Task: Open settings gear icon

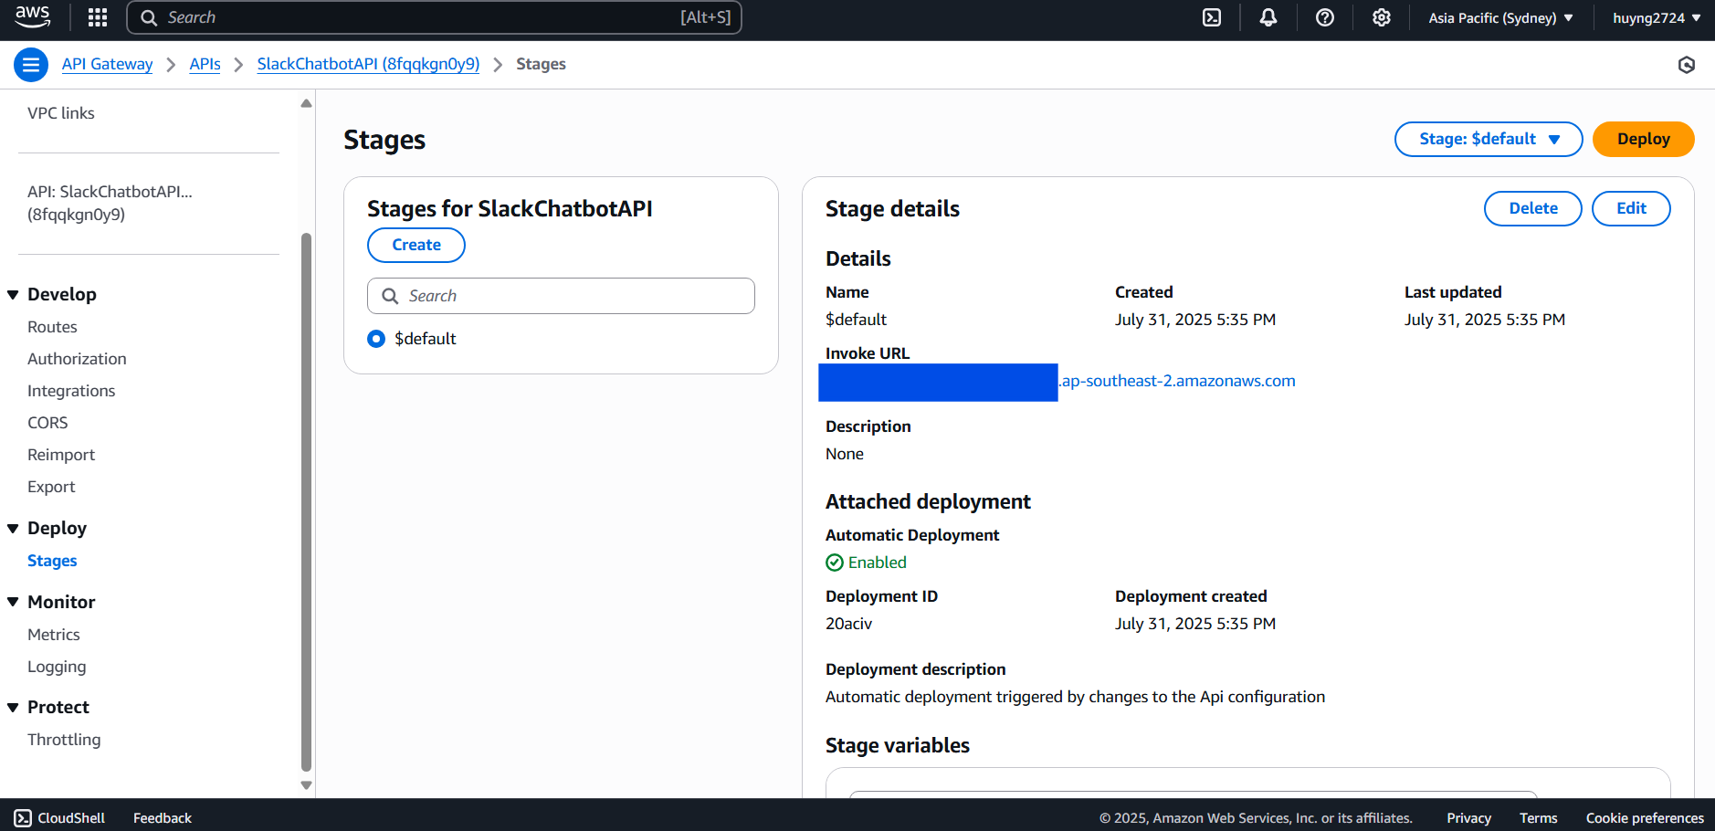Action: pyautogui.click(x=1382, y=17)
